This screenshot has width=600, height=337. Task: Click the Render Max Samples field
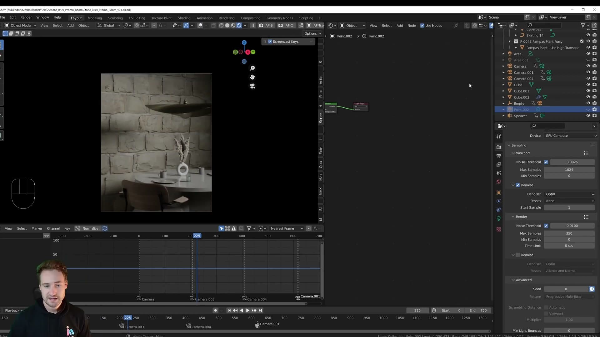tap(569, 233)
